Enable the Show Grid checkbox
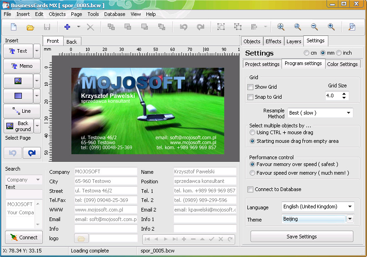This screenshot has width=367, height=257. pyautogui.click(x=250, y=87)
